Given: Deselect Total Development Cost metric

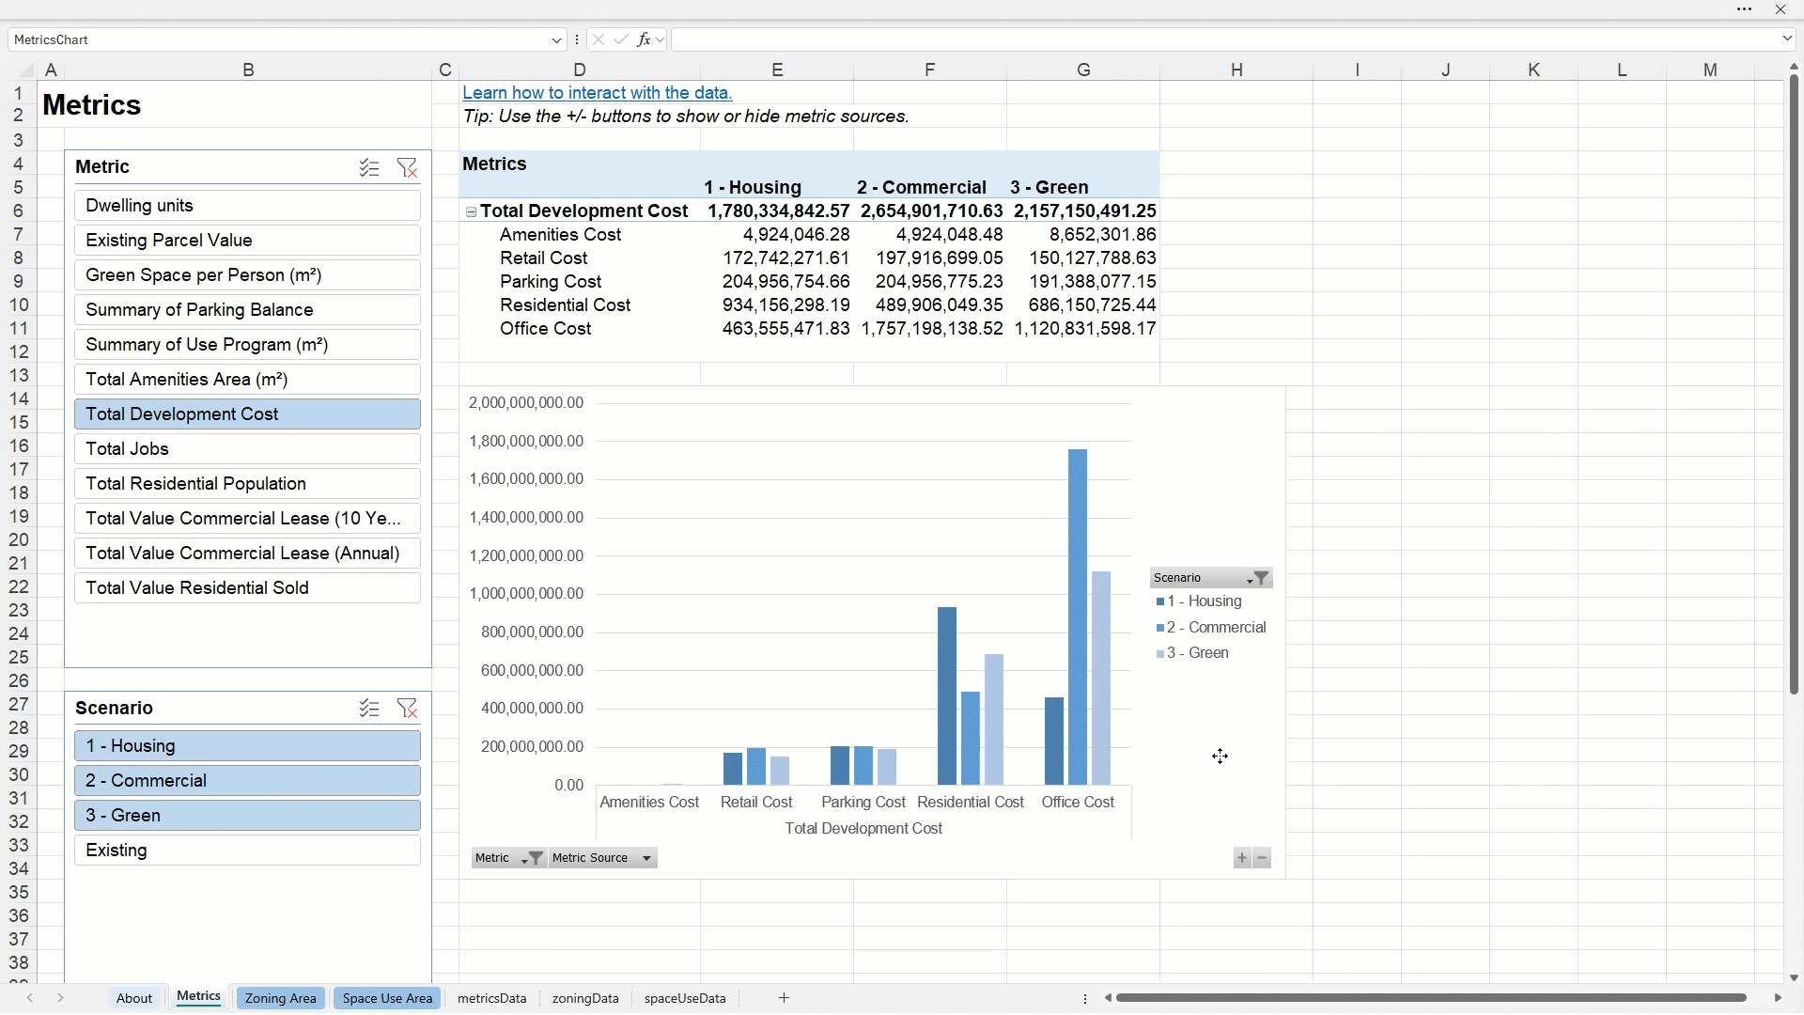Looking at the screenshot, I should point(248,414).
